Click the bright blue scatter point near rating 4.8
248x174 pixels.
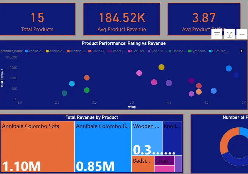228,69
